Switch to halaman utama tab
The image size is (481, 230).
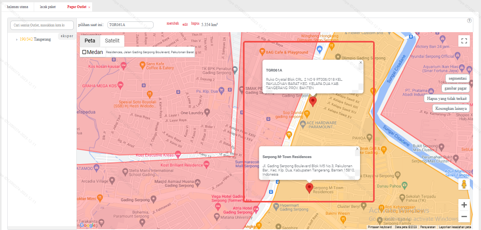(17, 7)
